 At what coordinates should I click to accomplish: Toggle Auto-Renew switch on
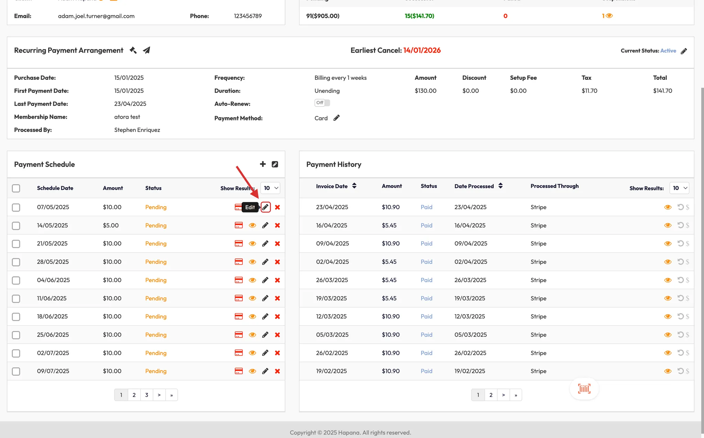[x=322, y=103]
